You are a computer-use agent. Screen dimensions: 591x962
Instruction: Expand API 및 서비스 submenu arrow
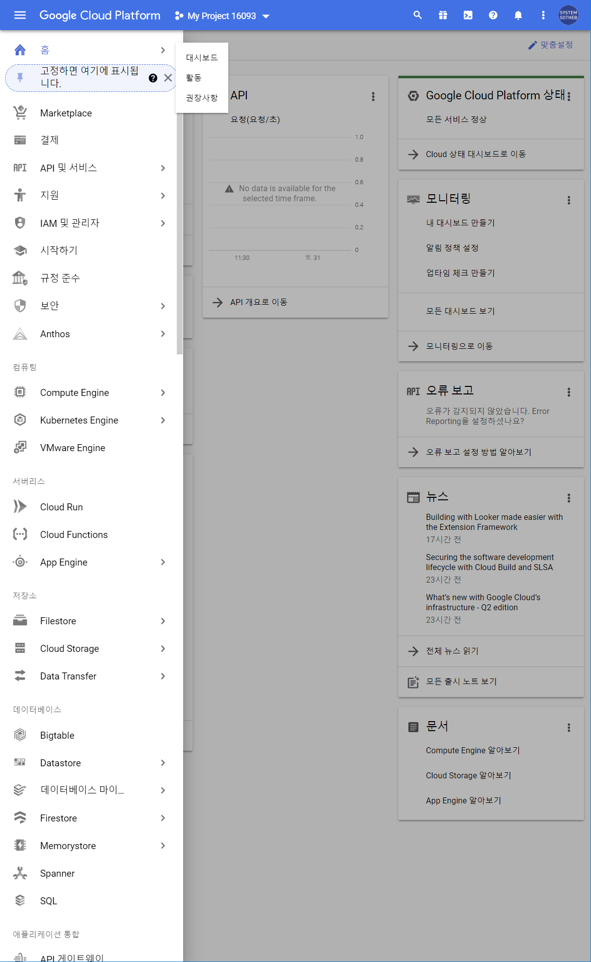click(x=163, y=168)
